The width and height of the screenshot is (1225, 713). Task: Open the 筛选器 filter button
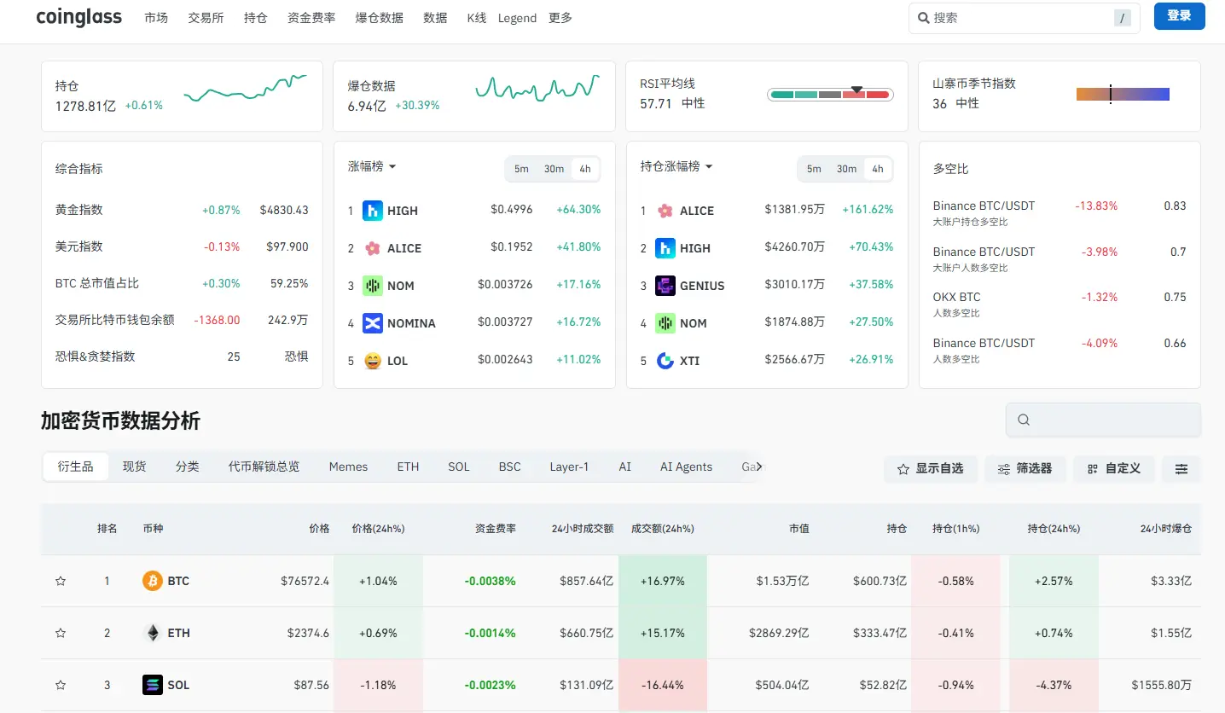1025,469
